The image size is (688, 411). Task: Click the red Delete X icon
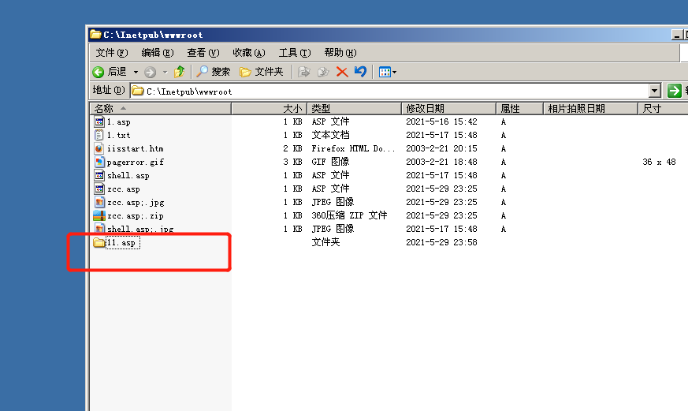342,72
